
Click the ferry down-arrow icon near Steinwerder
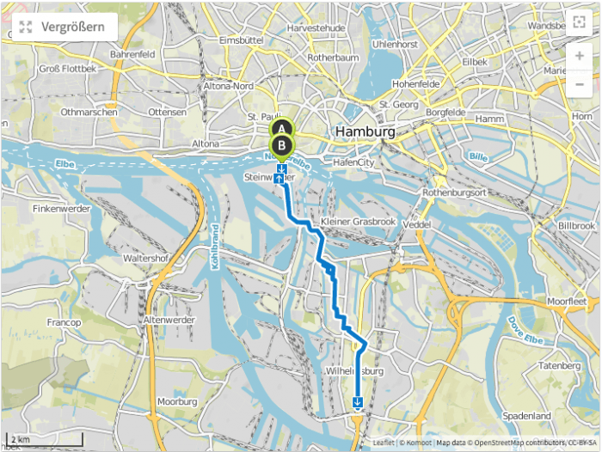(281, 168)
